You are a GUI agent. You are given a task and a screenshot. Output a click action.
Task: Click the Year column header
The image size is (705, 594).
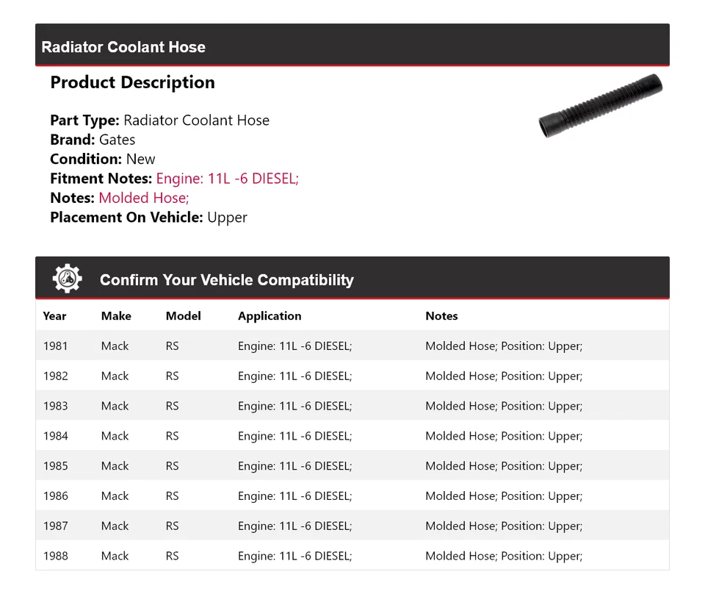click(x=54, y=316)
